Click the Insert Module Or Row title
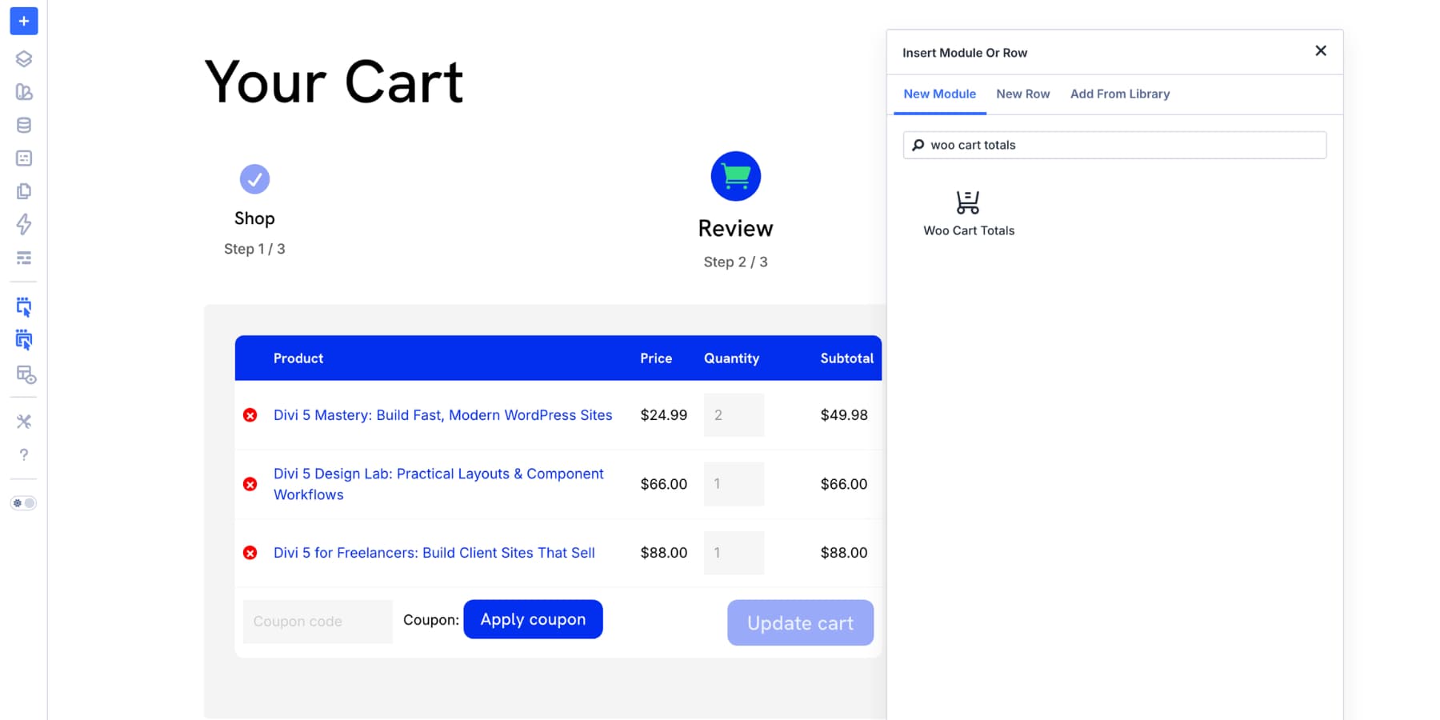1440x720 pixels. [x=965, y=53]
